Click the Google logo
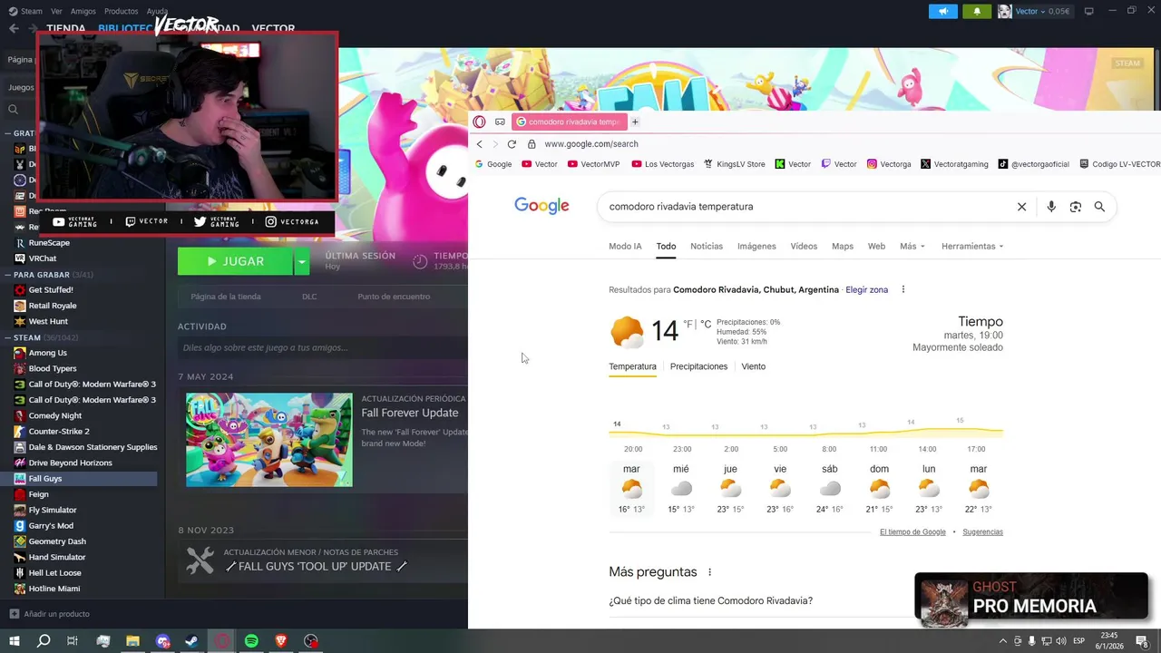Screen dimensions: 1161x653 (x=541, y=207)
